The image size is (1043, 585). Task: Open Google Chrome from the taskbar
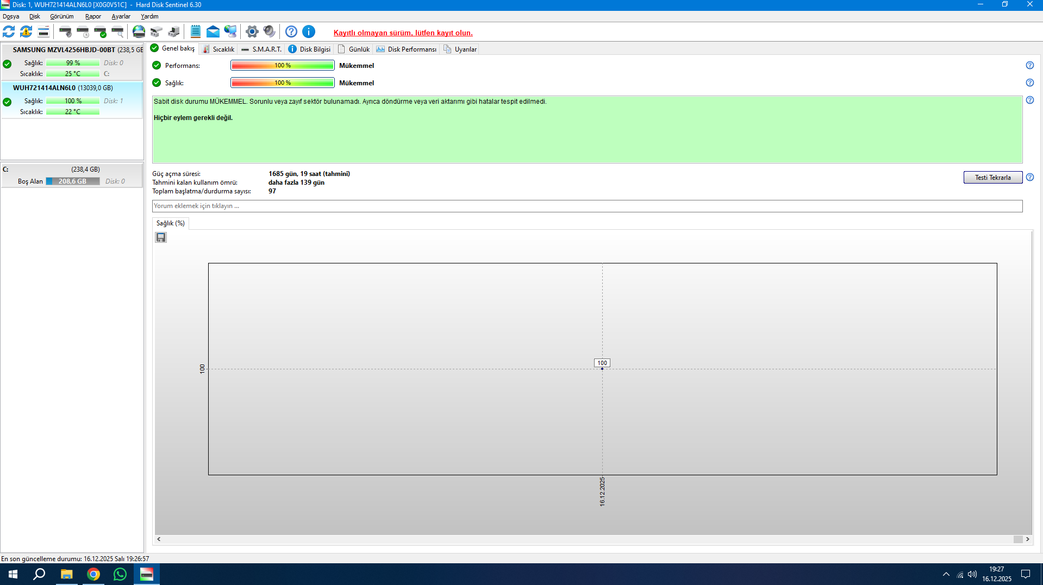coord(93,574)
